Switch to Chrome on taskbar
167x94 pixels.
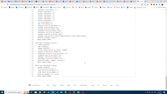(x=53, y=92)
